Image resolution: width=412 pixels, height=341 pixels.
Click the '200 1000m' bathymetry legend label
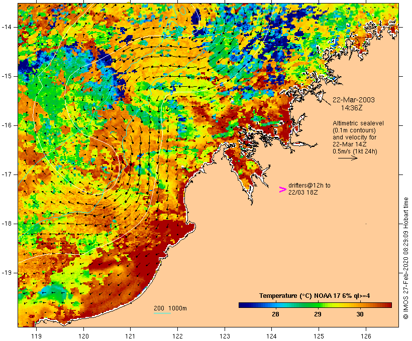pos(170,308)
